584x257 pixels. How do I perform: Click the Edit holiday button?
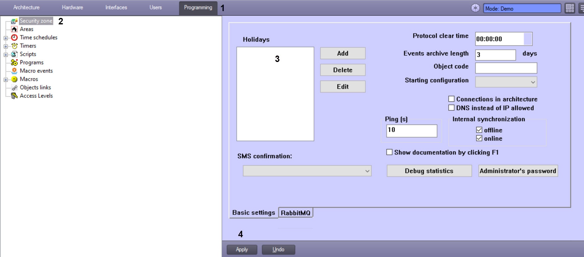[x=343, y=87]
